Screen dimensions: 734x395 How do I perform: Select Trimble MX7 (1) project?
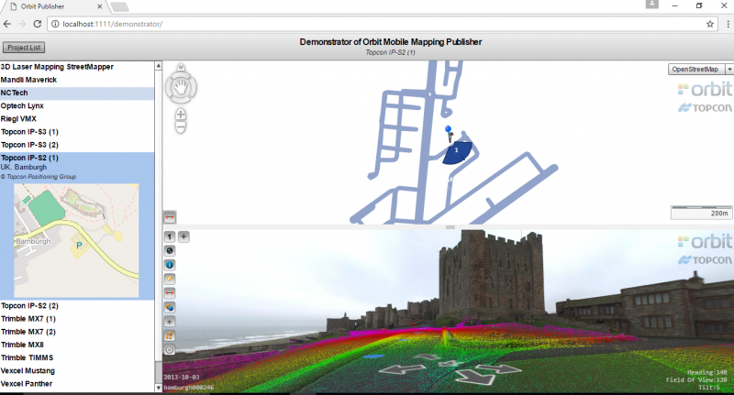28,319
